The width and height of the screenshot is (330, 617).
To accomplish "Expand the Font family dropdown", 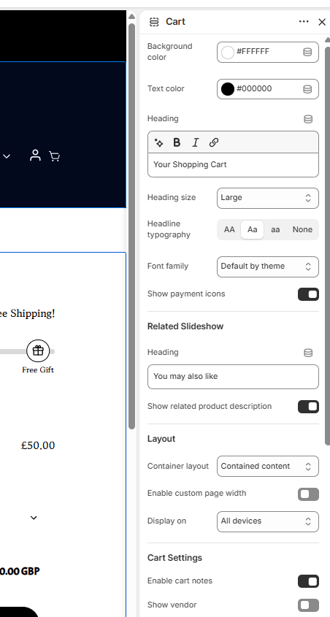I will pyautogui.click(x=268, y=267).
